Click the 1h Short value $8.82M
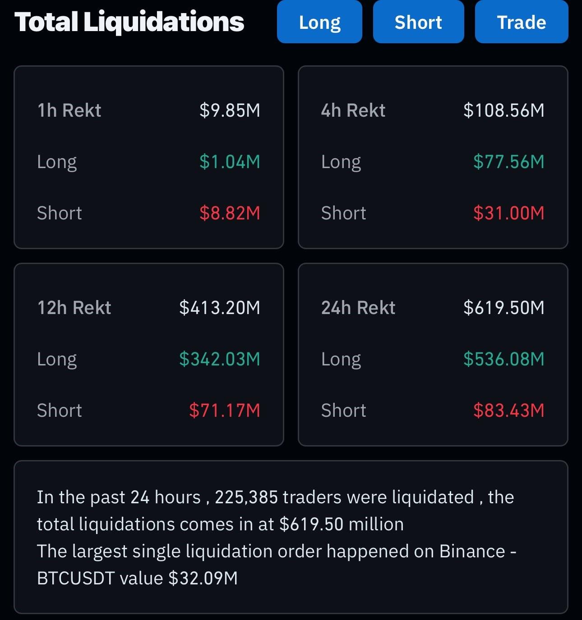Viewport: 582px width, 620px height. tap(230, 213)
